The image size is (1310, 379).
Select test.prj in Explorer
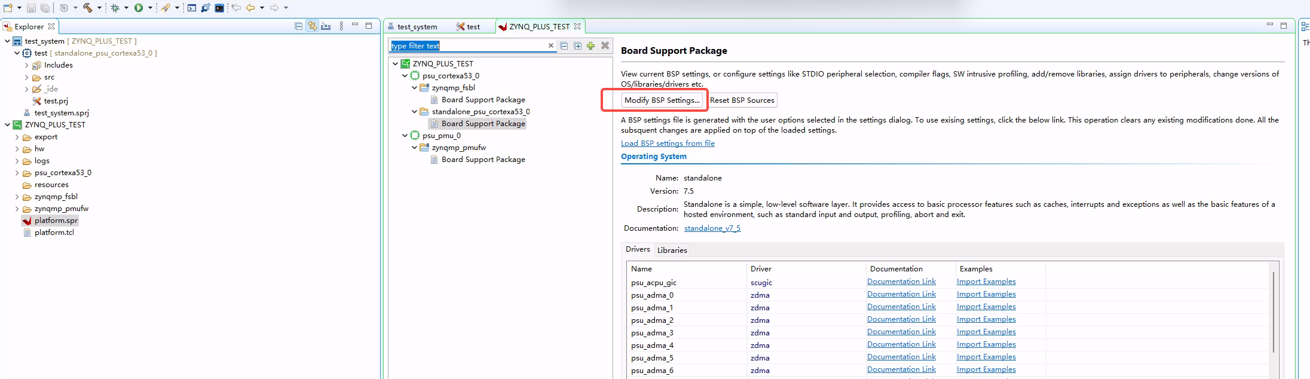tap(50, 101)
